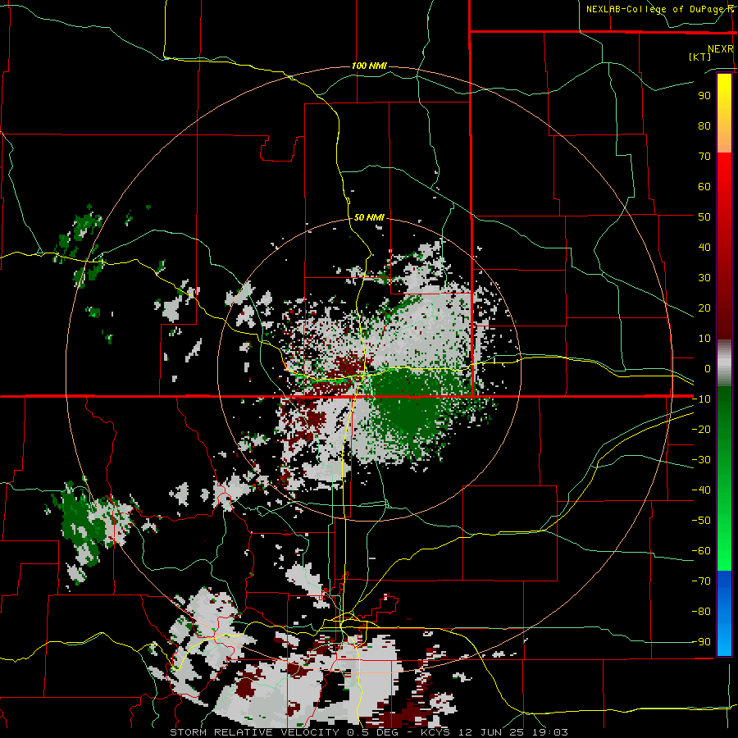
Task: Click "STORM RELATIVE VELOCITY" in the bottom caption
Action: [254, 732]
